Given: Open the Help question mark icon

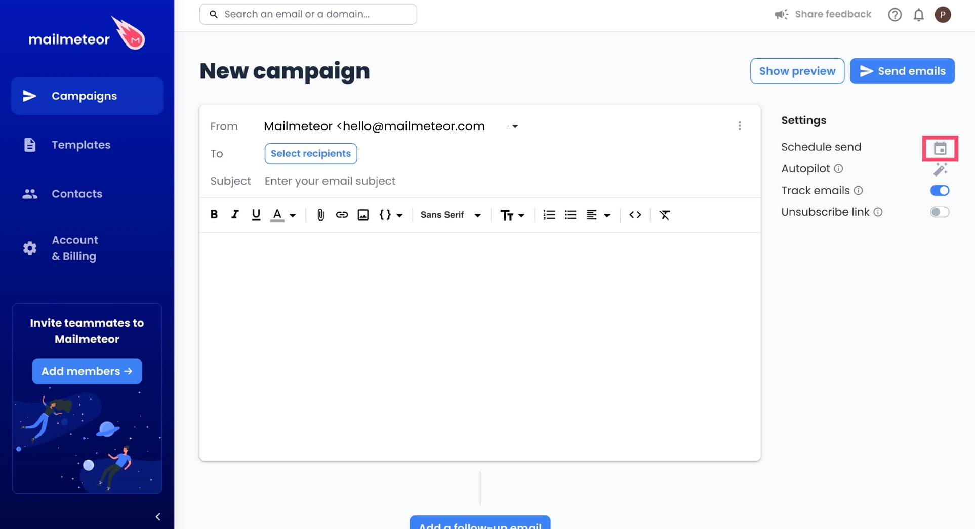Looking at the screenshot, I should tap(895, 15).
